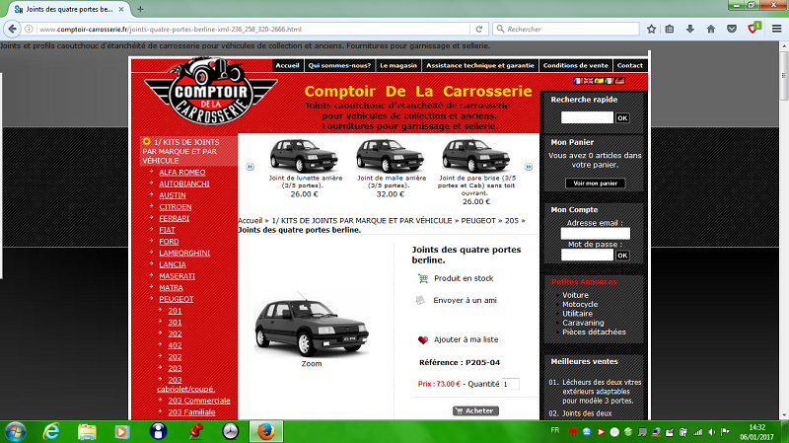Click in the browser address bar

[x=251, y=30]
